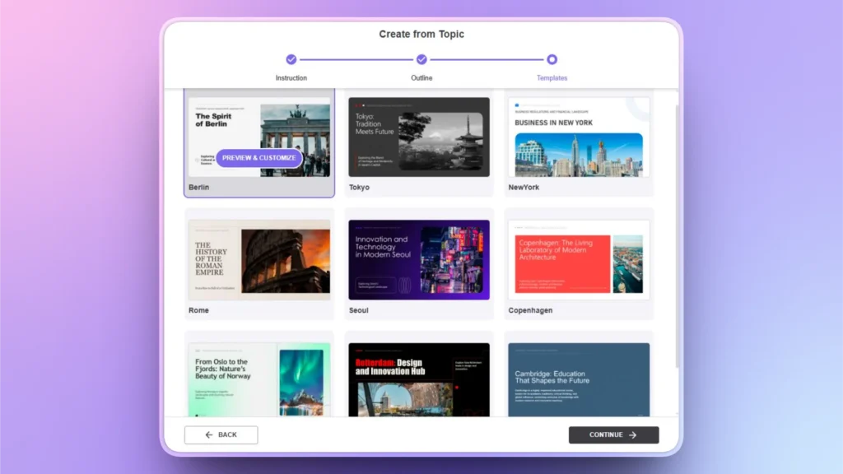Image resolution: width=843 pixels, height=474 pixels.
Task: Select the NewYork template thumbnail
Action: click(x=578, y=137)
